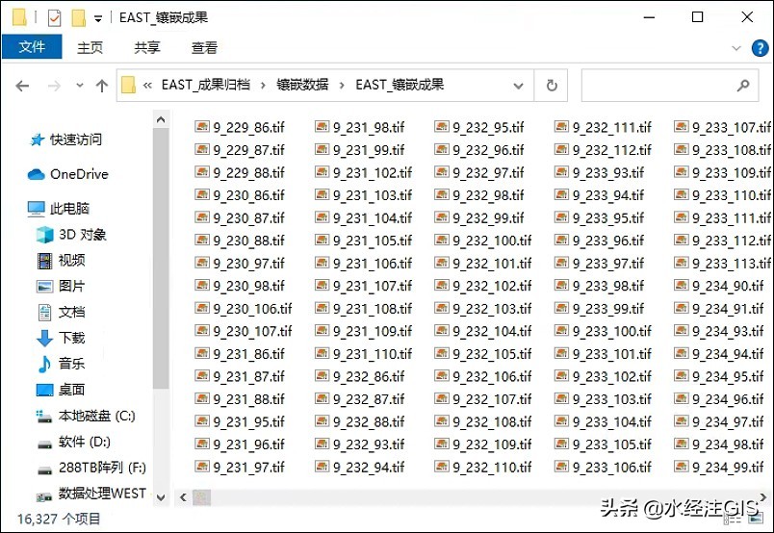Go forward in navigation history
The image size is (774, 533).
coord(54,86)
